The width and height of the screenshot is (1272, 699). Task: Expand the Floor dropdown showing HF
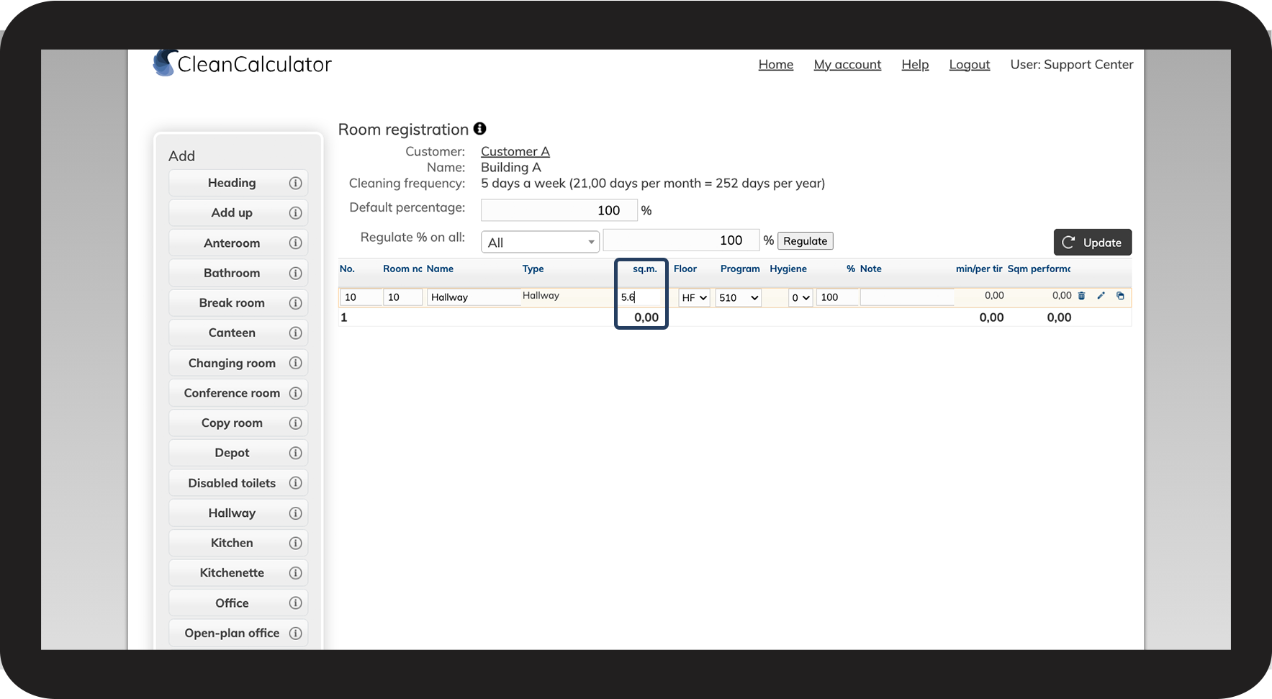694,298
